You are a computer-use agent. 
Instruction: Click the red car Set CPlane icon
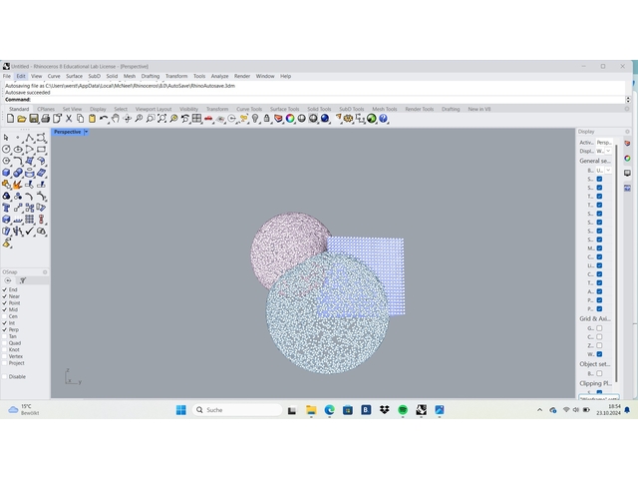point(208,119)
